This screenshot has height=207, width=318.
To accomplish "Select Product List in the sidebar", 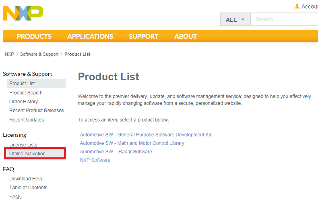I will pos(22,84).
